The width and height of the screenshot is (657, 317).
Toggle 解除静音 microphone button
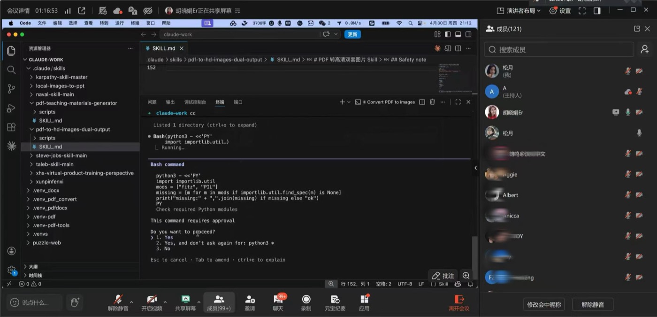coord(118,303)
